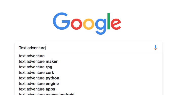Click the typed word 'adventure' in search box
The height and width of the screenshot is (95, 178).
(36, 48)
